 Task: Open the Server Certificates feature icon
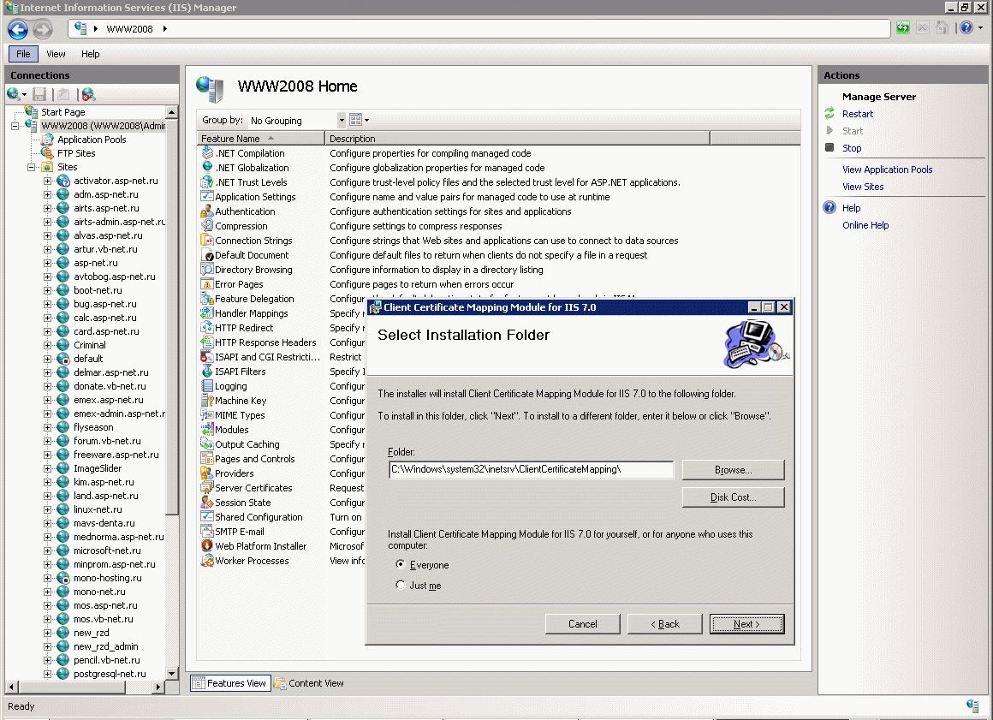(207, 488)
